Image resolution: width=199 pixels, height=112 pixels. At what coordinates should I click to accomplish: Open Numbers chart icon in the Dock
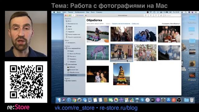[x=132, y=100]
